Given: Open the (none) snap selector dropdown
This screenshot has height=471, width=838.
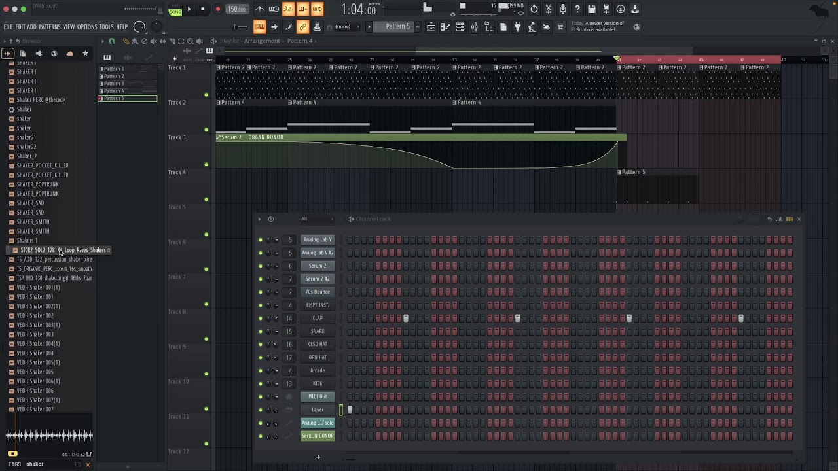Looking at the screenshot, I should (343, 27).
